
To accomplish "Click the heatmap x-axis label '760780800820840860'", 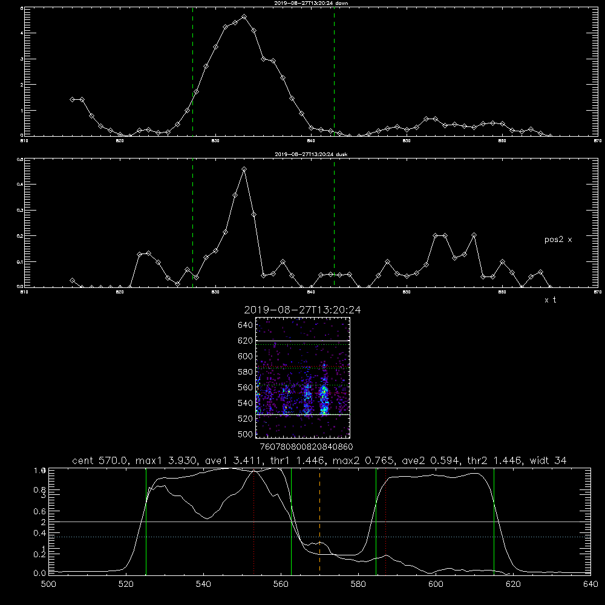I will [x=307, y=447].
